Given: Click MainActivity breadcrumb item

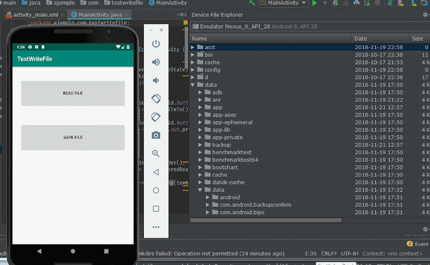Looking at the screenshot, I should pyautogui.click(x=168, y=3).
